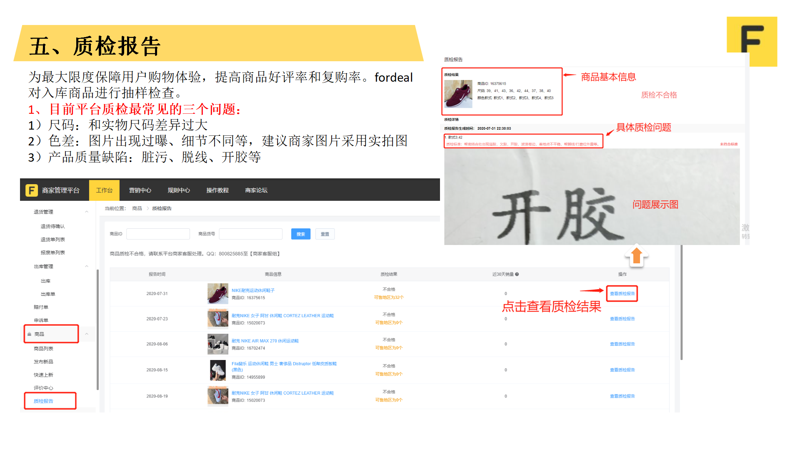Viewport: 800px width, 450px height.
Task: Click the help icon next to 近30天销量
Action: [x=517, y=274]
